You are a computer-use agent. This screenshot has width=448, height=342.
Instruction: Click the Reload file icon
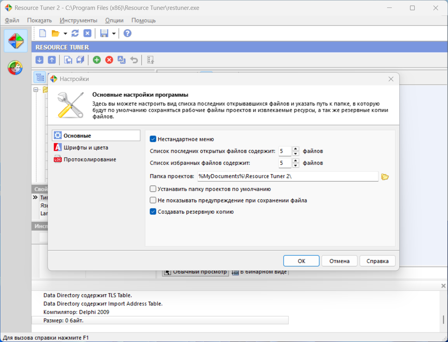75,33
